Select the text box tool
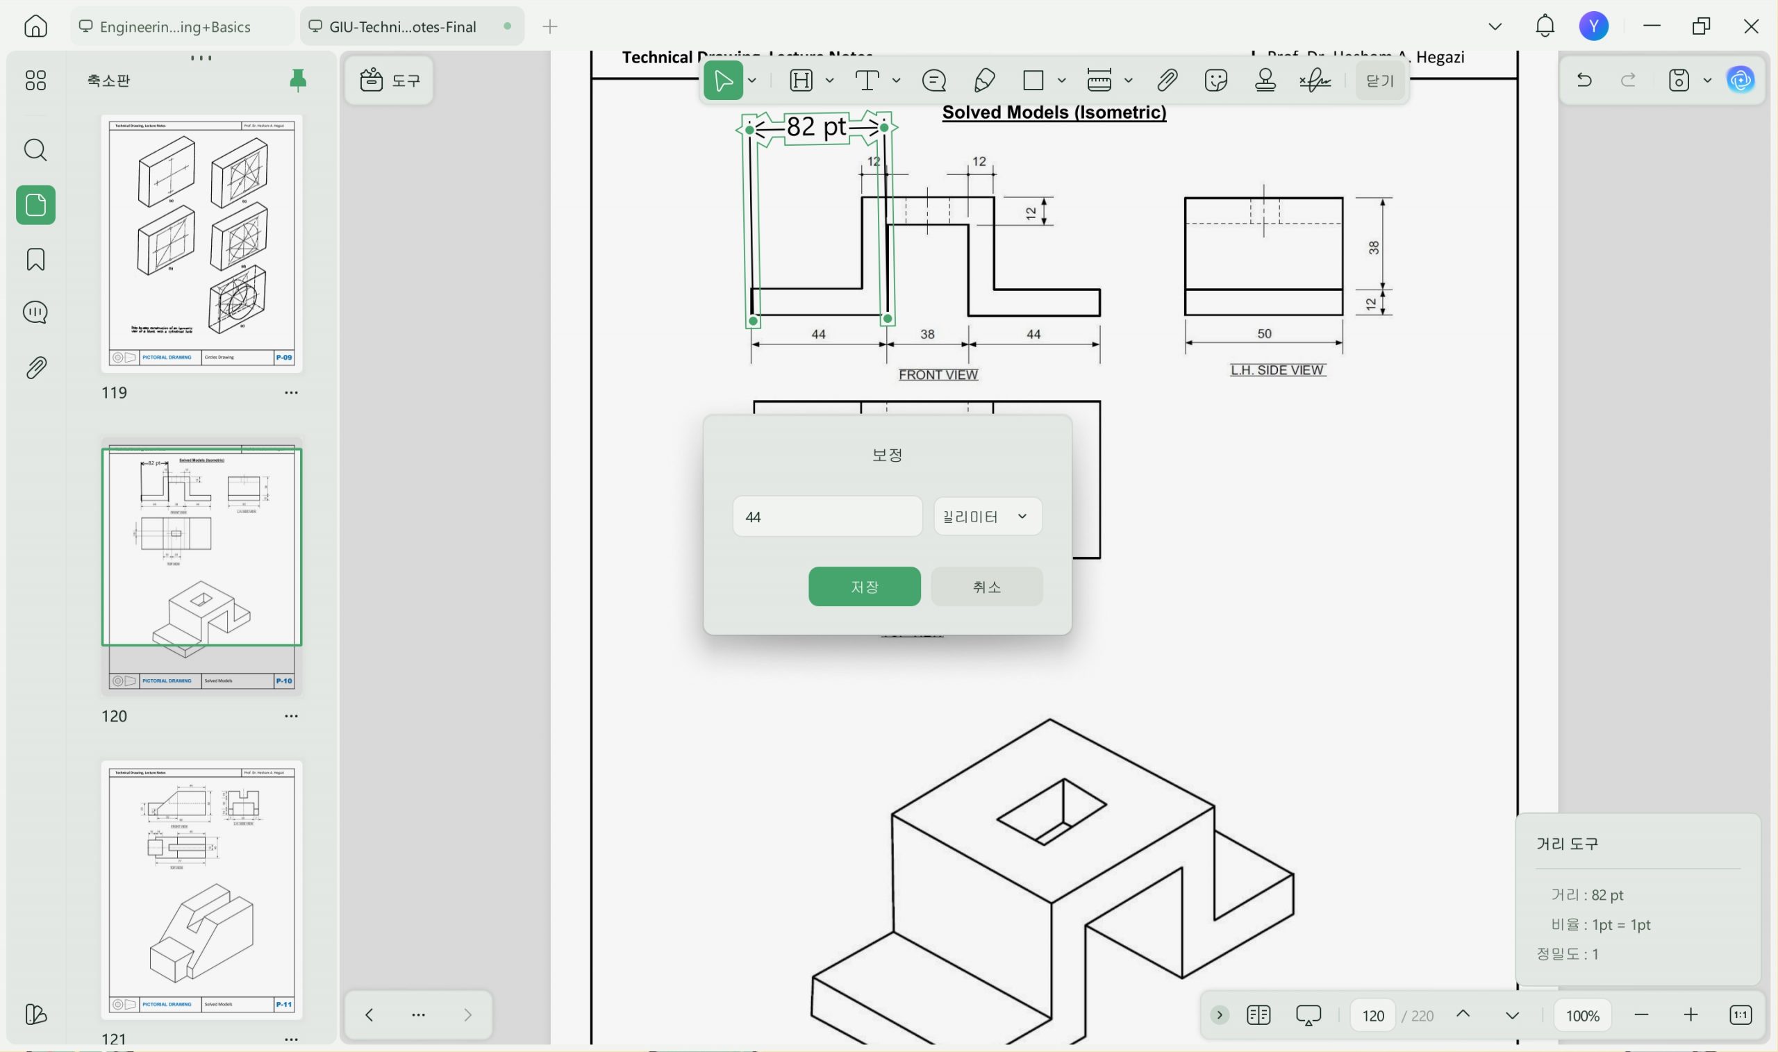Image resolution: width=1778 pixels, height=1052 pixels. point(867,80)
